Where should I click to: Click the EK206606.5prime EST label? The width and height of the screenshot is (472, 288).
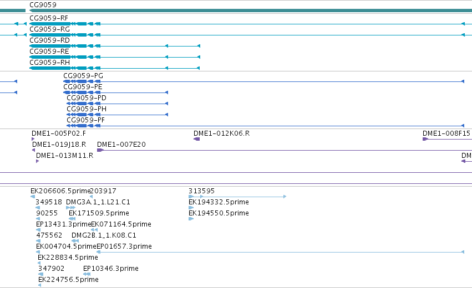coord(60,191)
